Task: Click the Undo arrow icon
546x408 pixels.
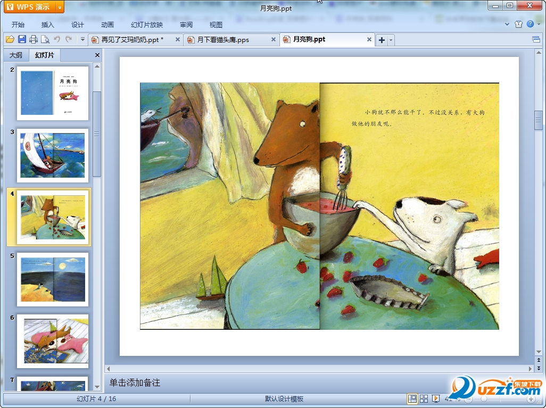Action: click(x=57, y=39)
